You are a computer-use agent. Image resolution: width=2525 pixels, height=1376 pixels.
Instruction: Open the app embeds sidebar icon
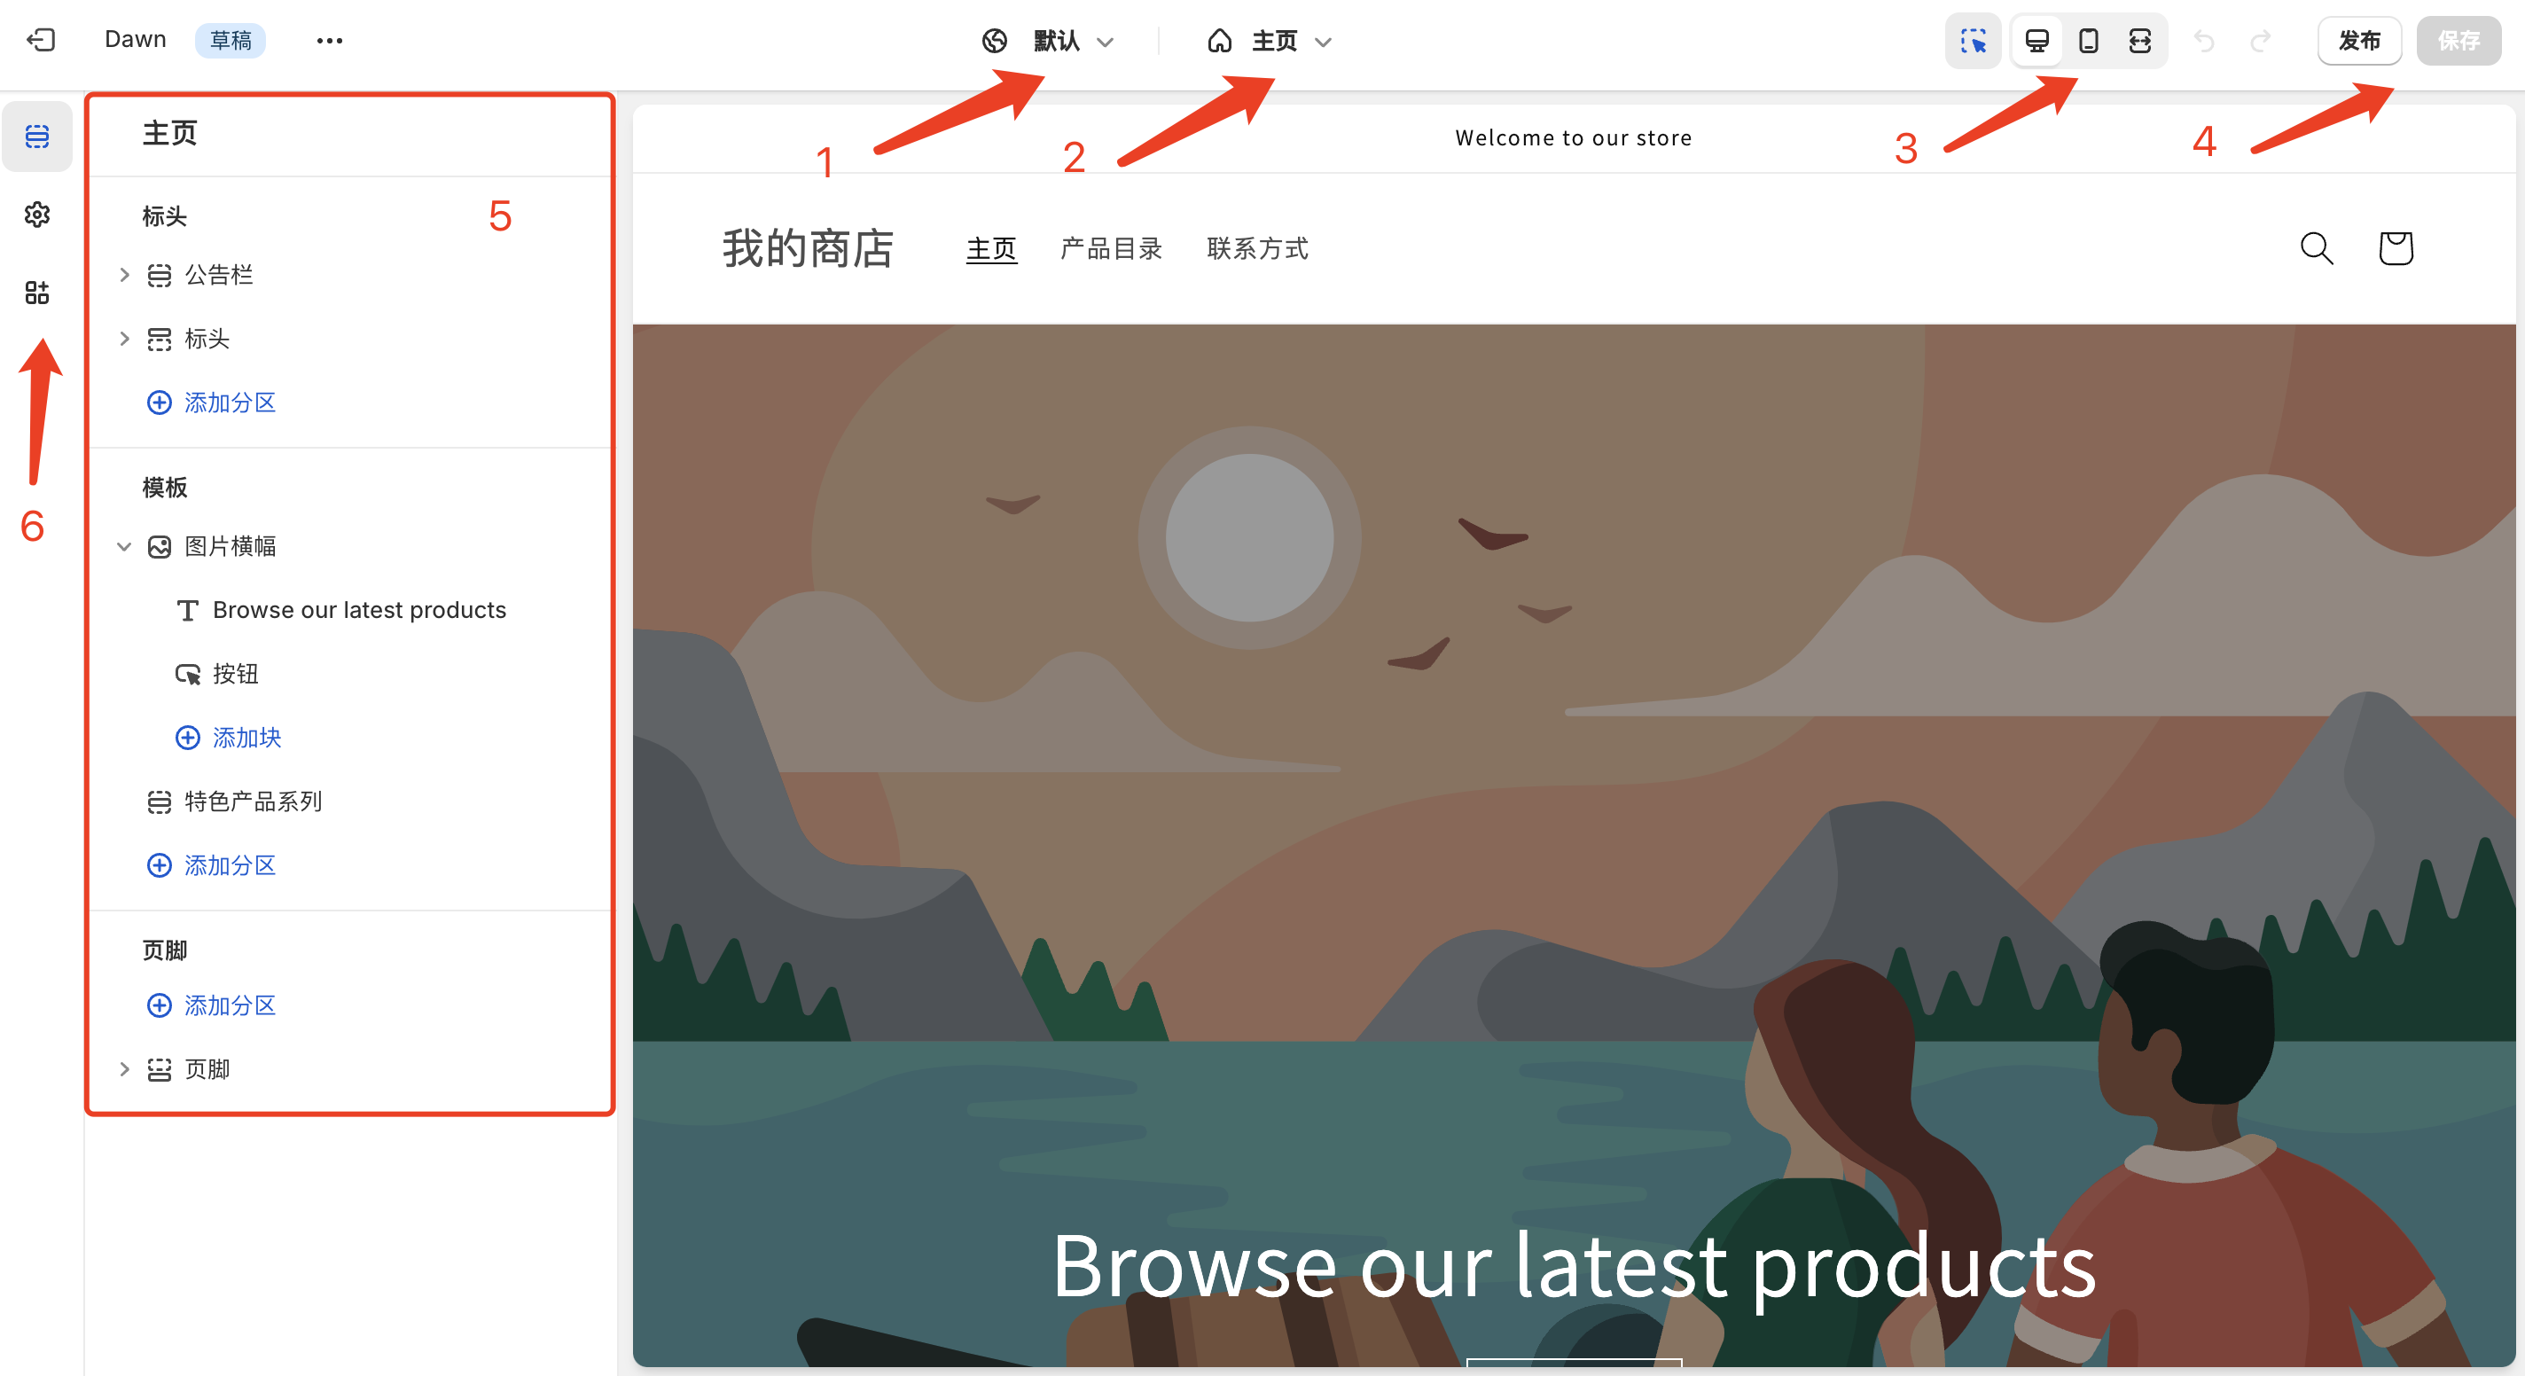pos(37,292)
